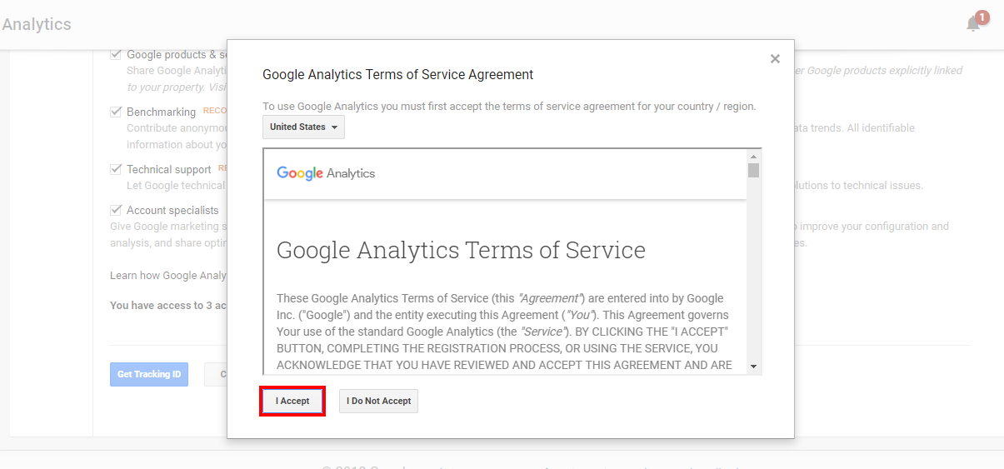Screen dimensions: 1004x469
Task: Click the terms box scrollbar thumb
Action: click(753, 171)
